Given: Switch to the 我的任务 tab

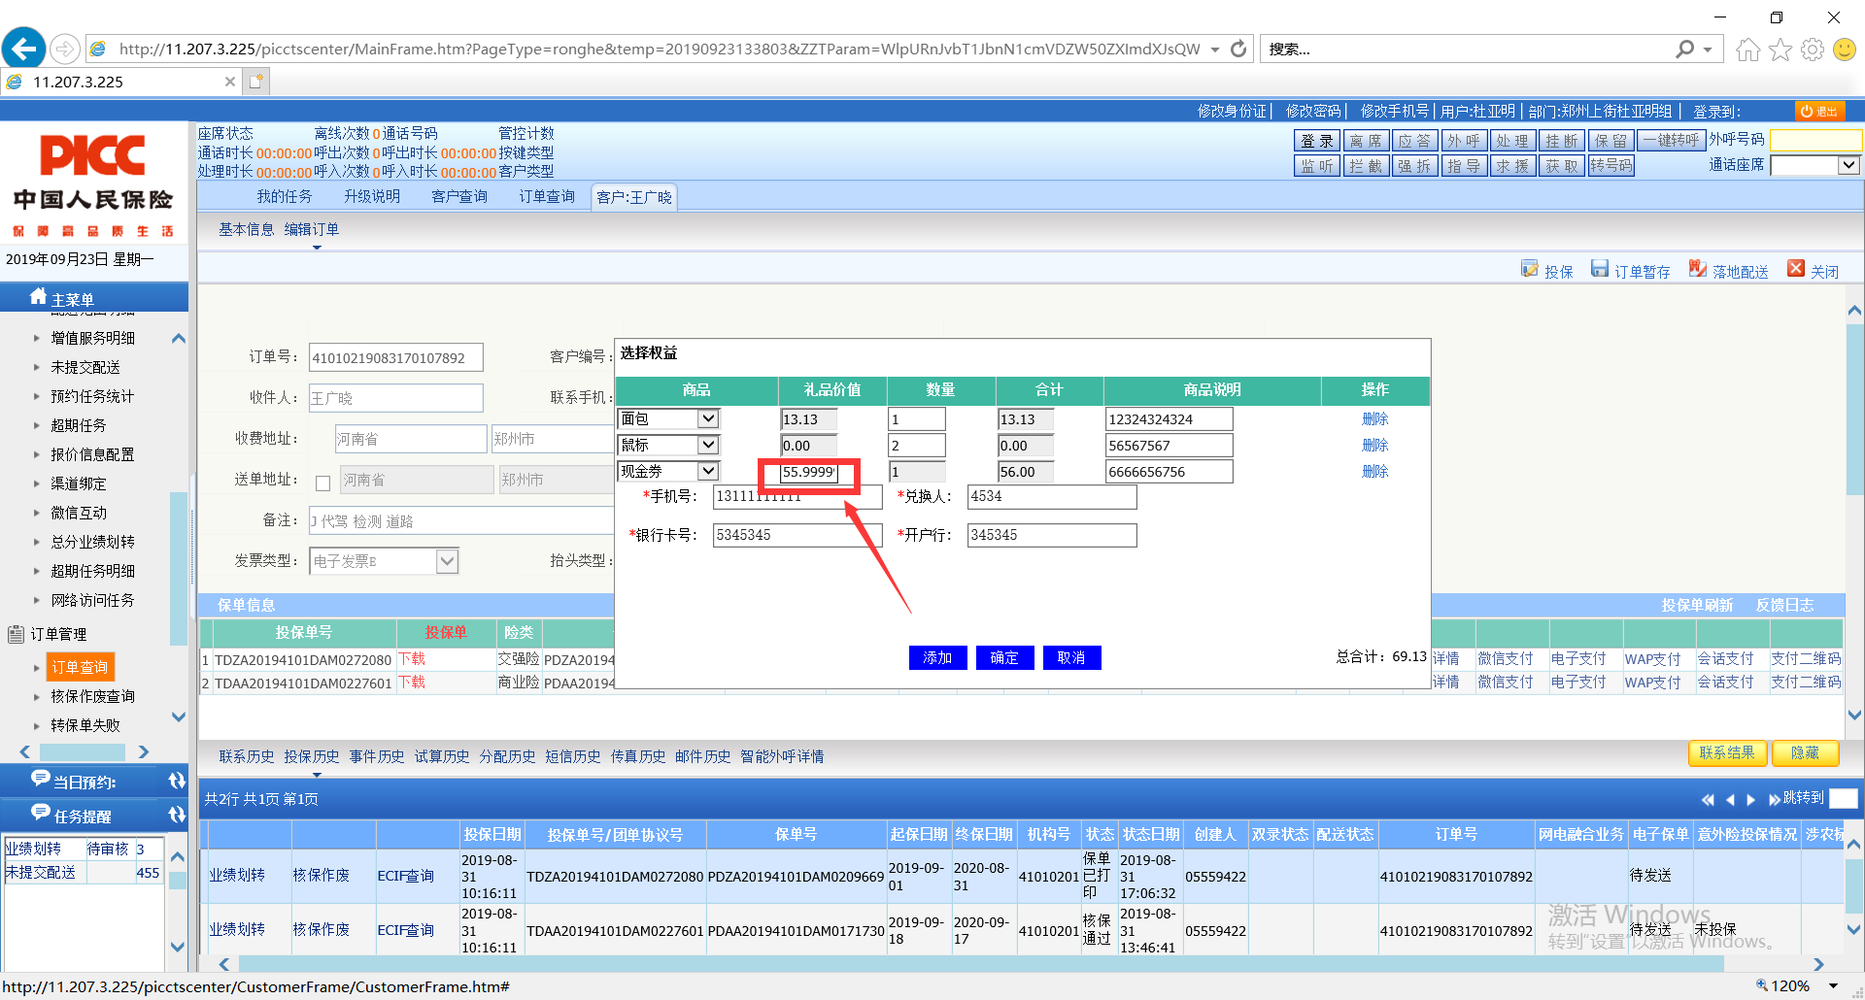Looking at the screenshot, I should point(284,197).
